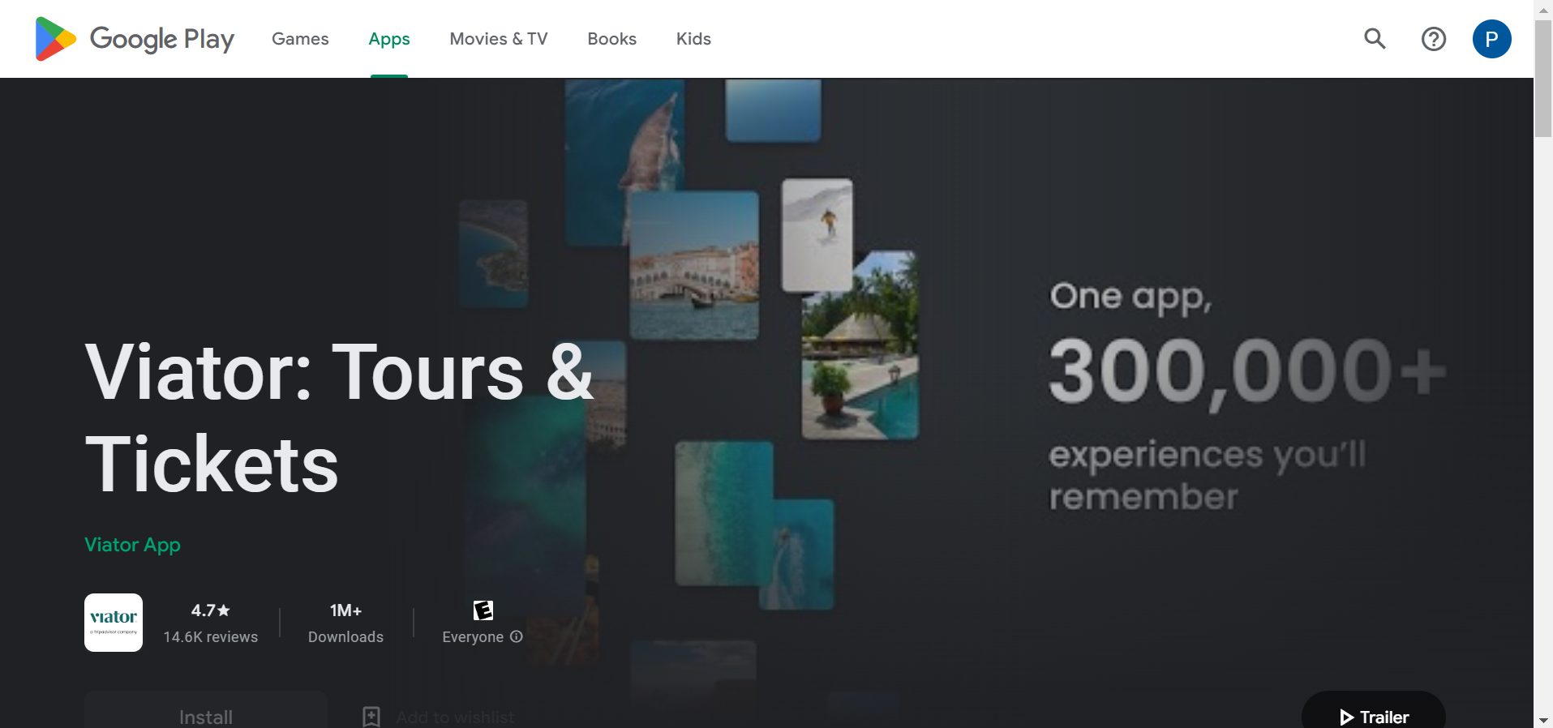The image size is (1553, 728).
Task: Click Add to wishlist text
Action: tap(455, 717)
